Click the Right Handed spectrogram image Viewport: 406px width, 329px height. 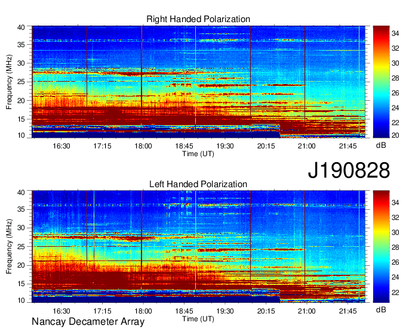pos(198,82)
